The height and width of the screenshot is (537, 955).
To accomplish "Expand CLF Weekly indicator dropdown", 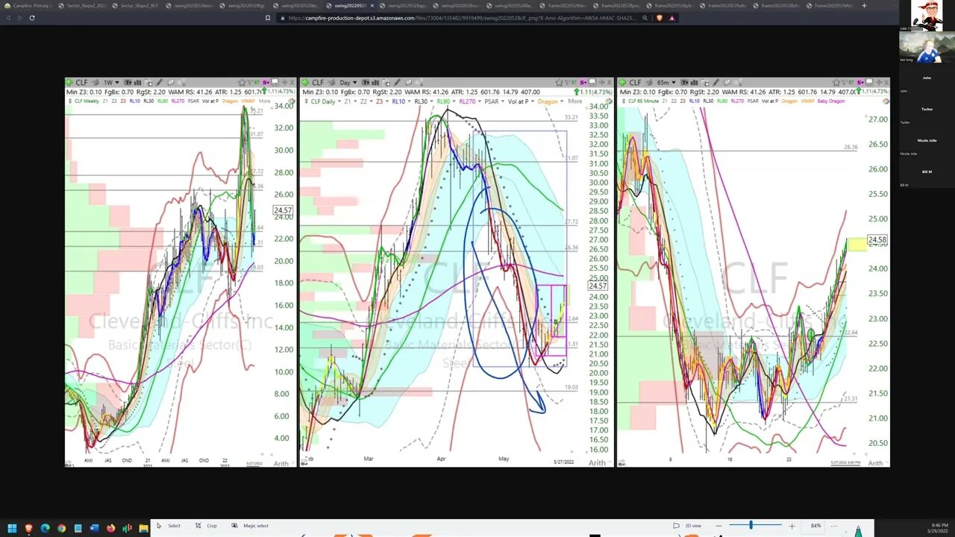I will (x=86, y=101).
